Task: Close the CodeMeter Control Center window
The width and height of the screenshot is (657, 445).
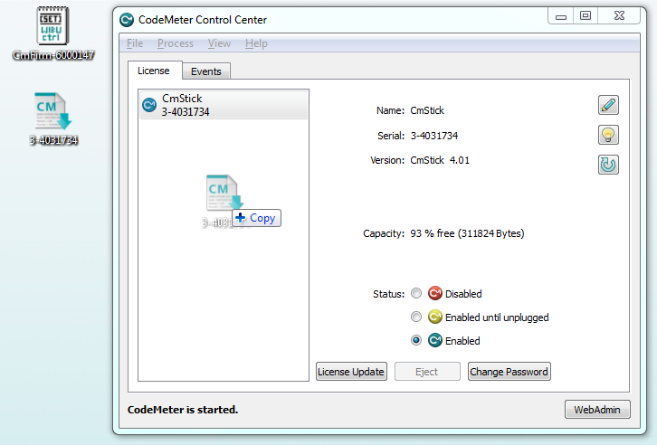Action: point(619,16)
